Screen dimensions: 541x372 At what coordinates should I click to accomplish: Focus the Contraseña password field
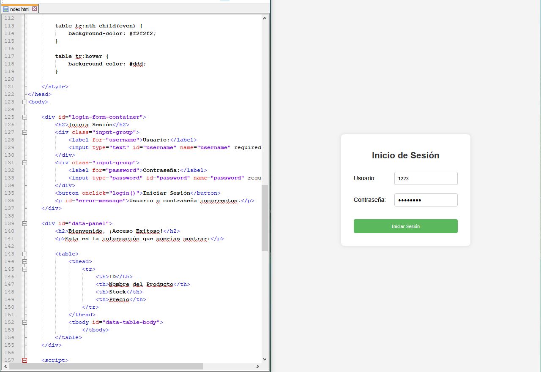click(426, 200)
